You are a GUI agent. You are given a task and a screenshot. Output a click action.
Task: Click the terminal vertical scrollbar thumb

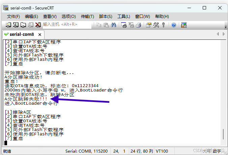pyautogui.click(x=223, y=134)
